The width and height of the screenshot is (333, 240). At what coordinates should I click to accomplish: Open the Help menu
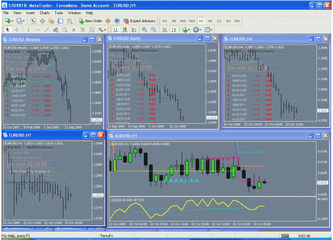point(90,13)
